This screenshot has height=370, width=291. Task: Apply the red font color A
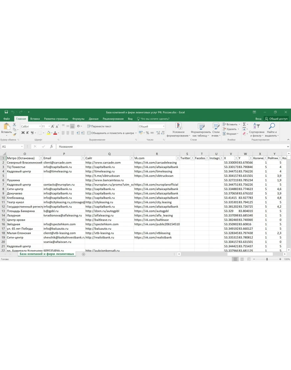(55, 133)
